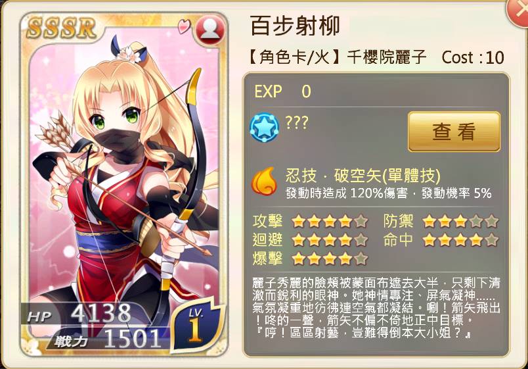Click the 命中 star rating
528x369 pixels.
tap(460, 240)
